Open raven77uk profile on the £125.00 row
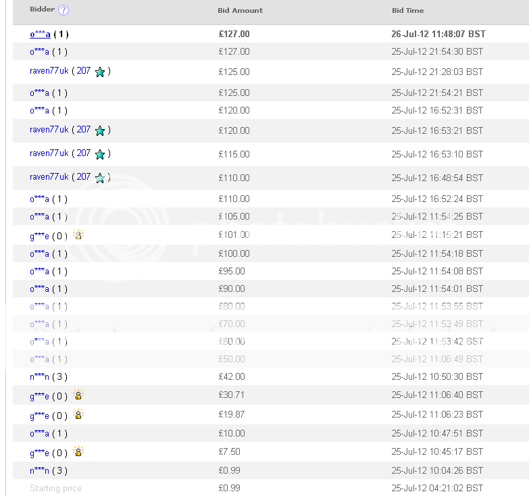The image size is (529, 496). pos(49,71)
